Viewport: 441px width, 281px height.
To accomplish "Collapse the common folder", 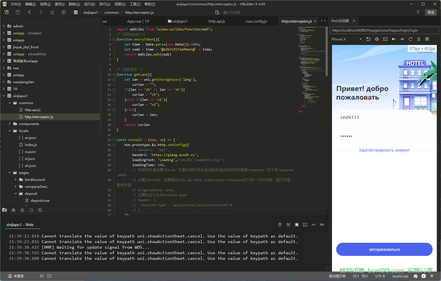I will 10,103.
